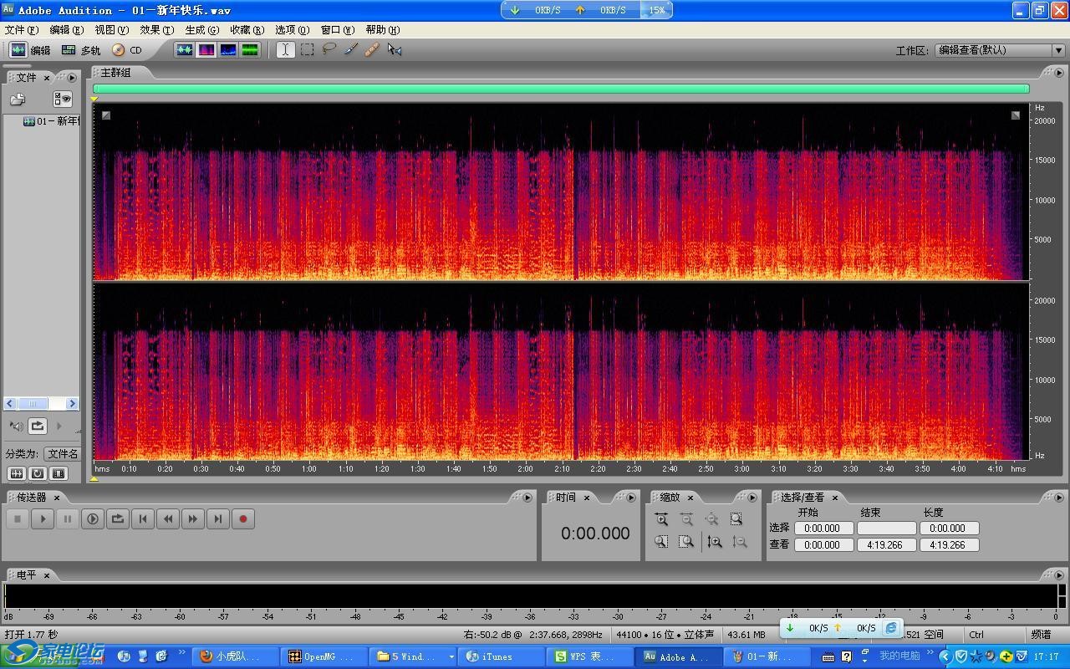Select waveform display icon in toolbar

click(184, 50)
